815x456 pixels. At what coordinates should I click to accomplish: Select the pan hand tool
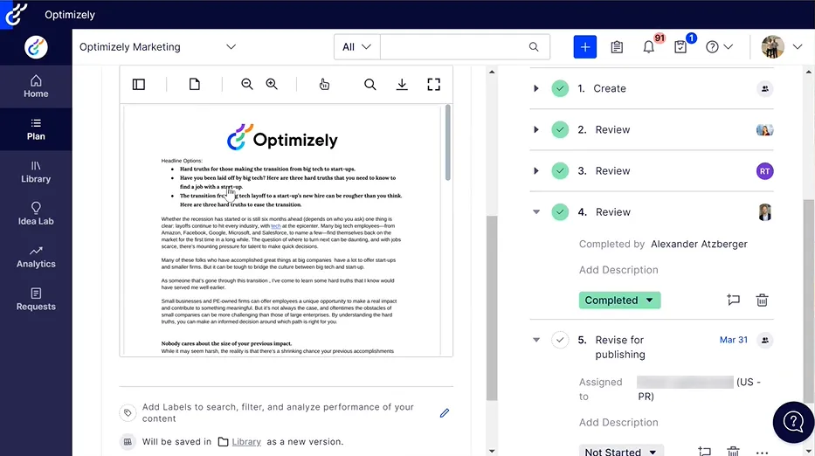point(324,84)
